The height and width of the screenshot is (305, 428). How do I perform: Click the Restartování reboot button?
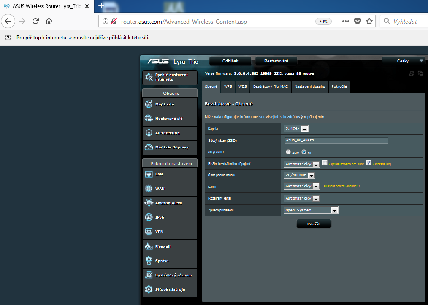[276, 61]
